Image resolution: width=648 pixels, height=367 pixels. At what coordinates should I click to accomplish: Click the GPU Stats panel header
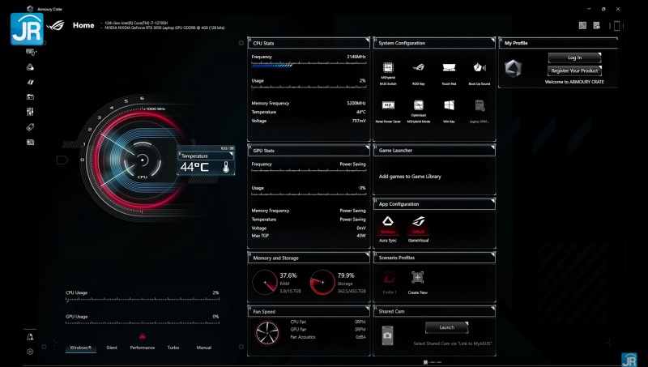[309, 151]
